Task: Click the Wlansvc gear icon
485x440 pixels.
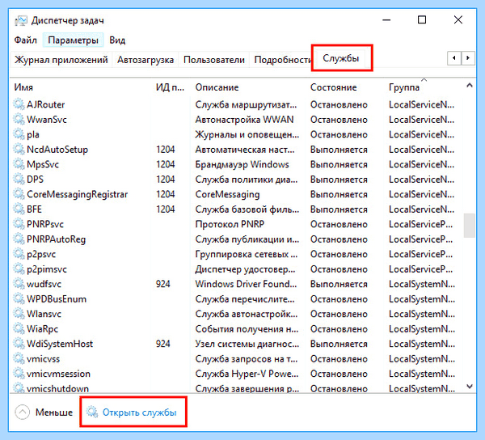Action: point(19,314)
